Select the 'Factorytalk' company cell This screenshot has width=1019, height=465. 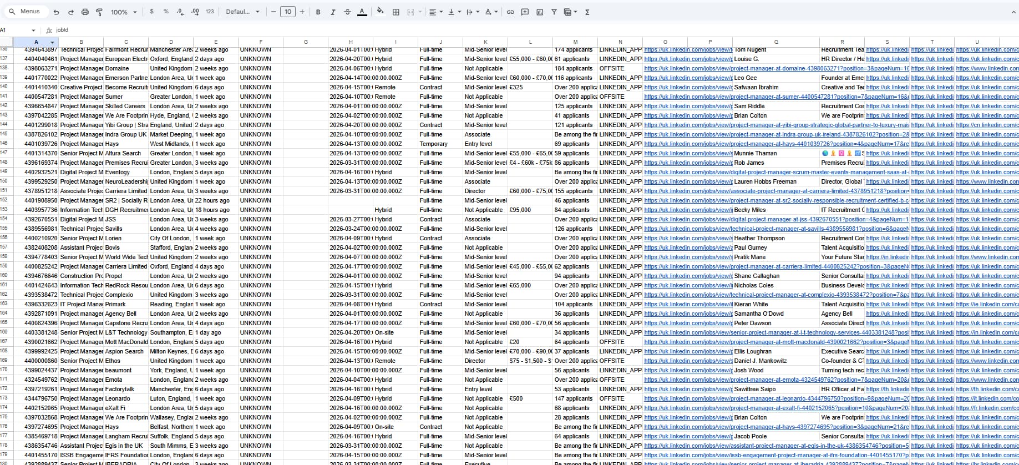tap(126, 390)
